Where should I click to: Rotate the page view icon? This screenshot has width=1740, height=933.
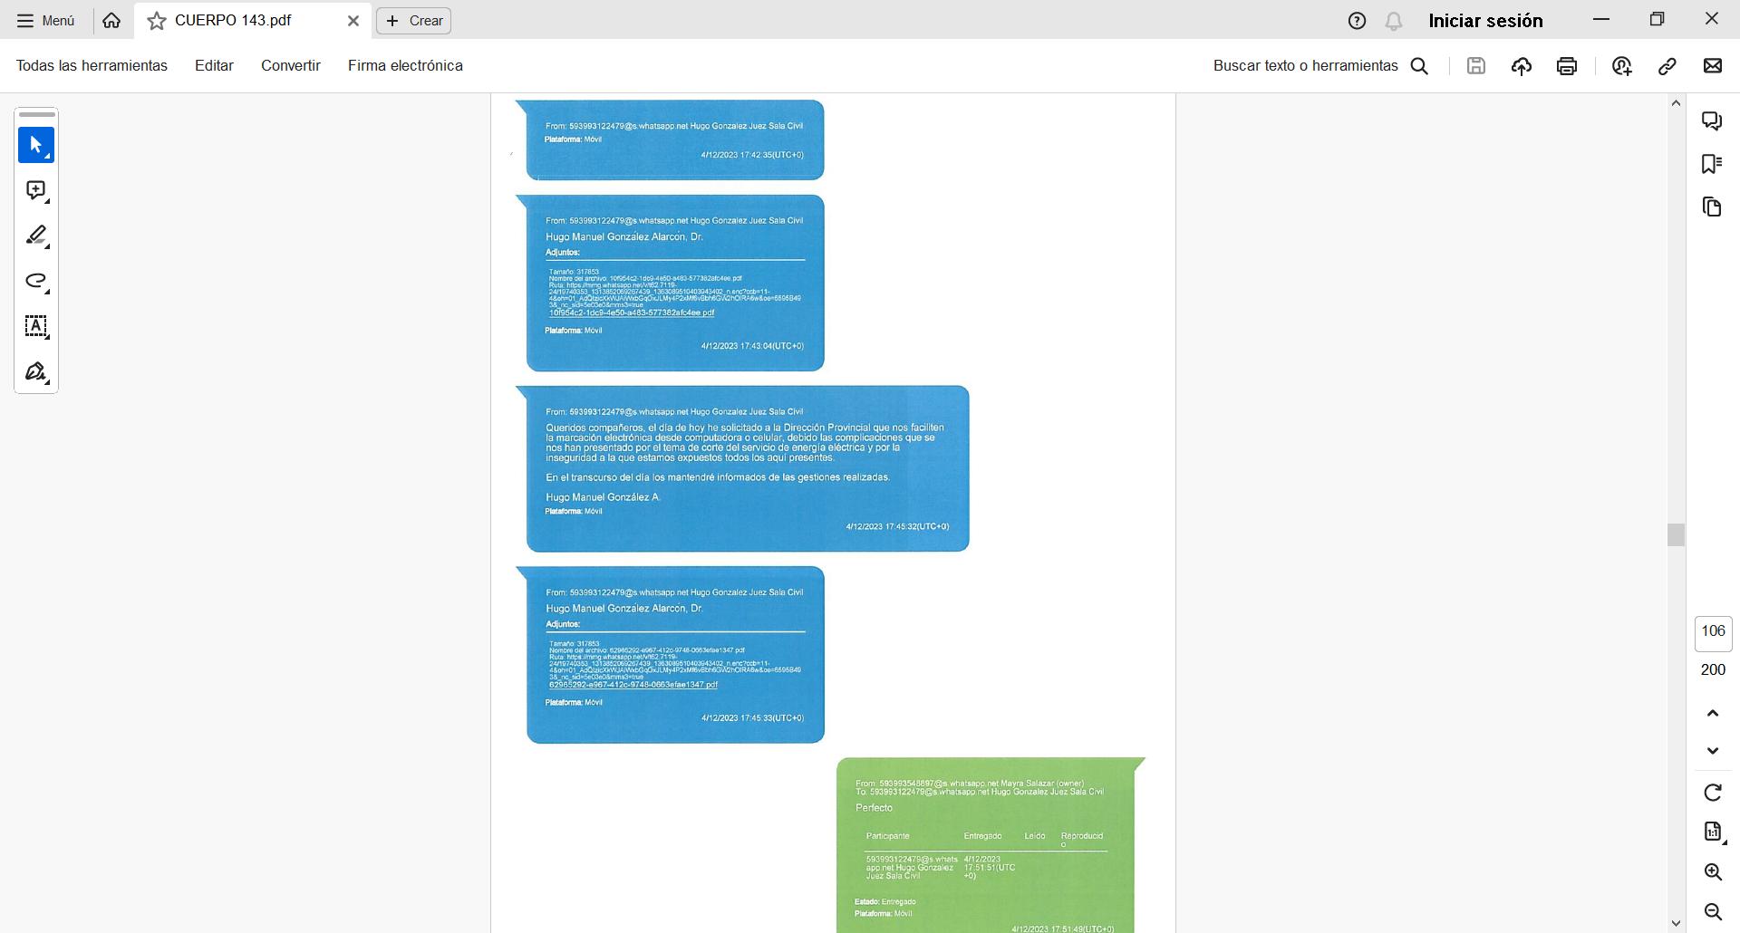1713,793
